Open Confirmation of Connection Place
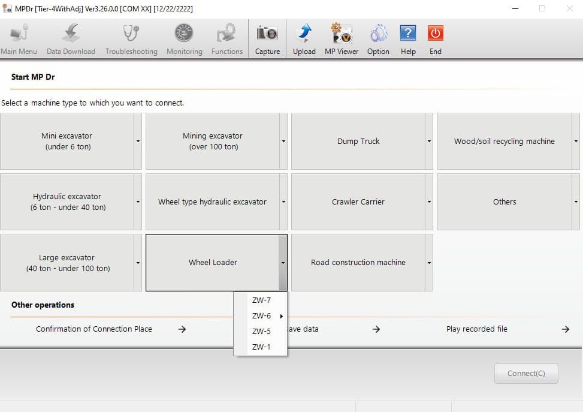 point(93,329)
